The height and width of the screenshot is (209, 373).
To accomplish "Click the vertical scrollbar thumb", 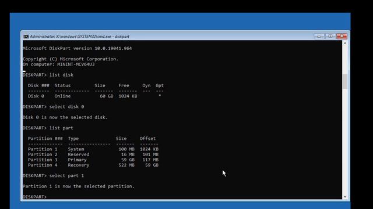I will [x=345, y=81].
